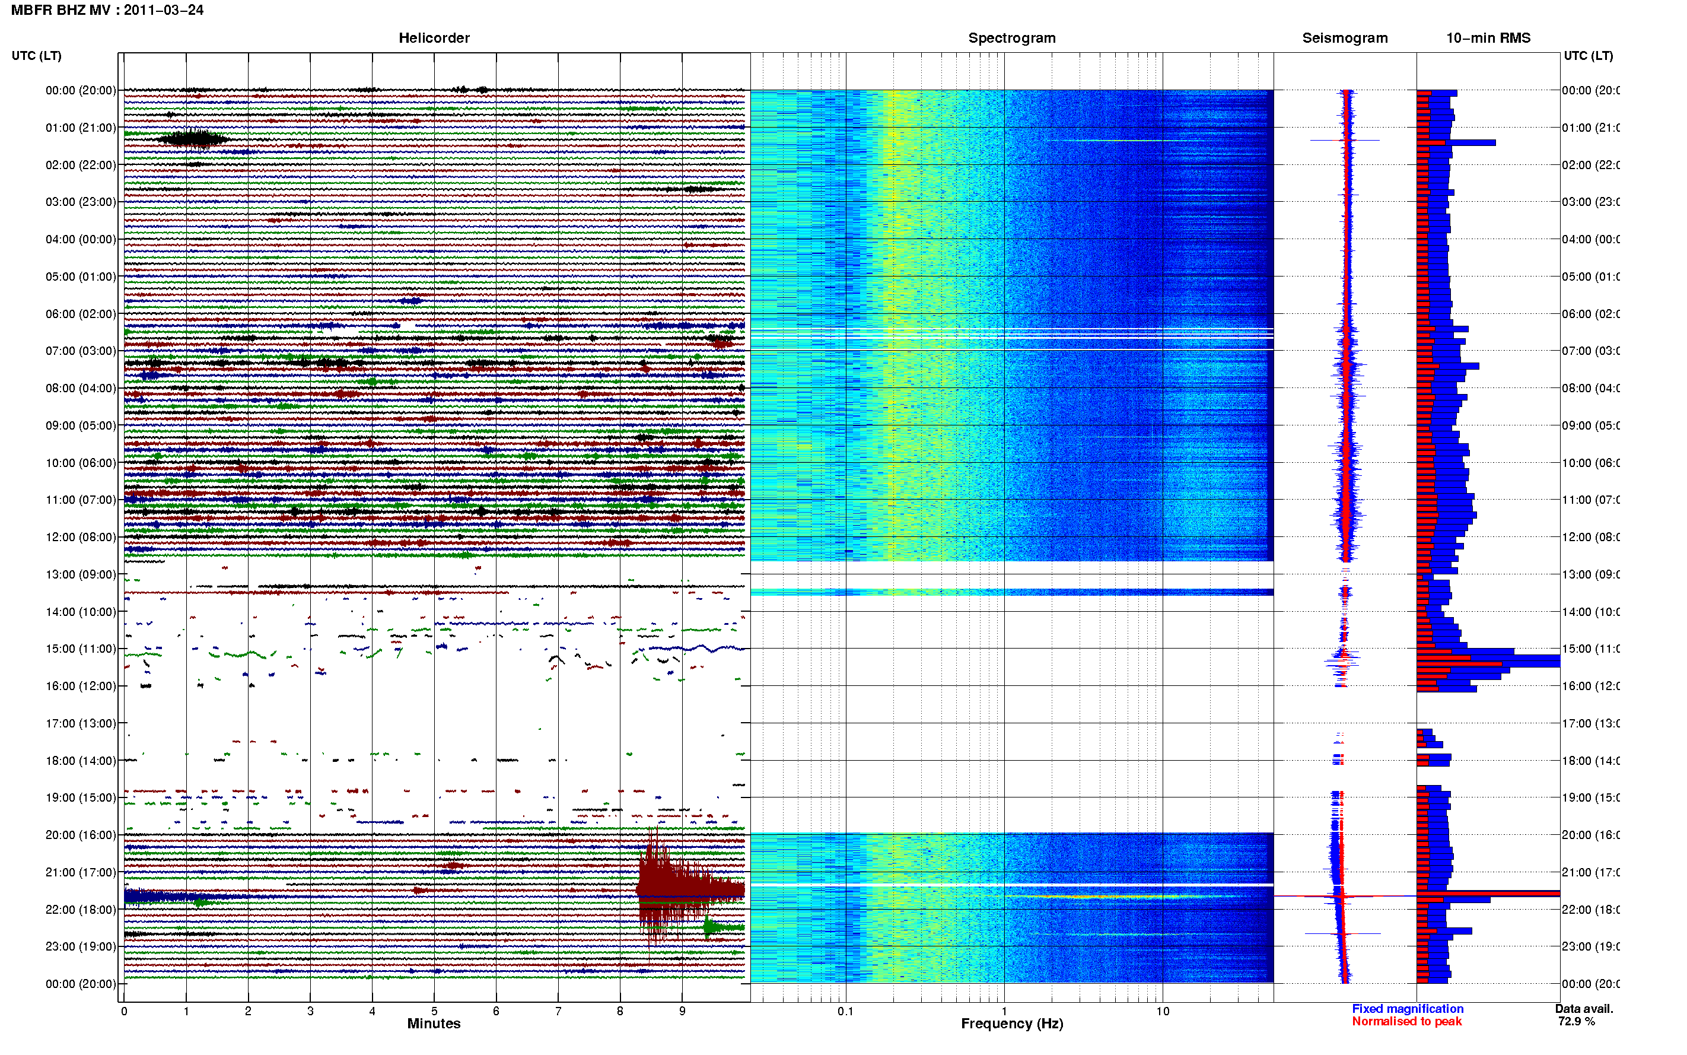Select the Seismogram panel heading
The height and width of the screenshot is (1055, 1687).
click(x=1345, y=38)
